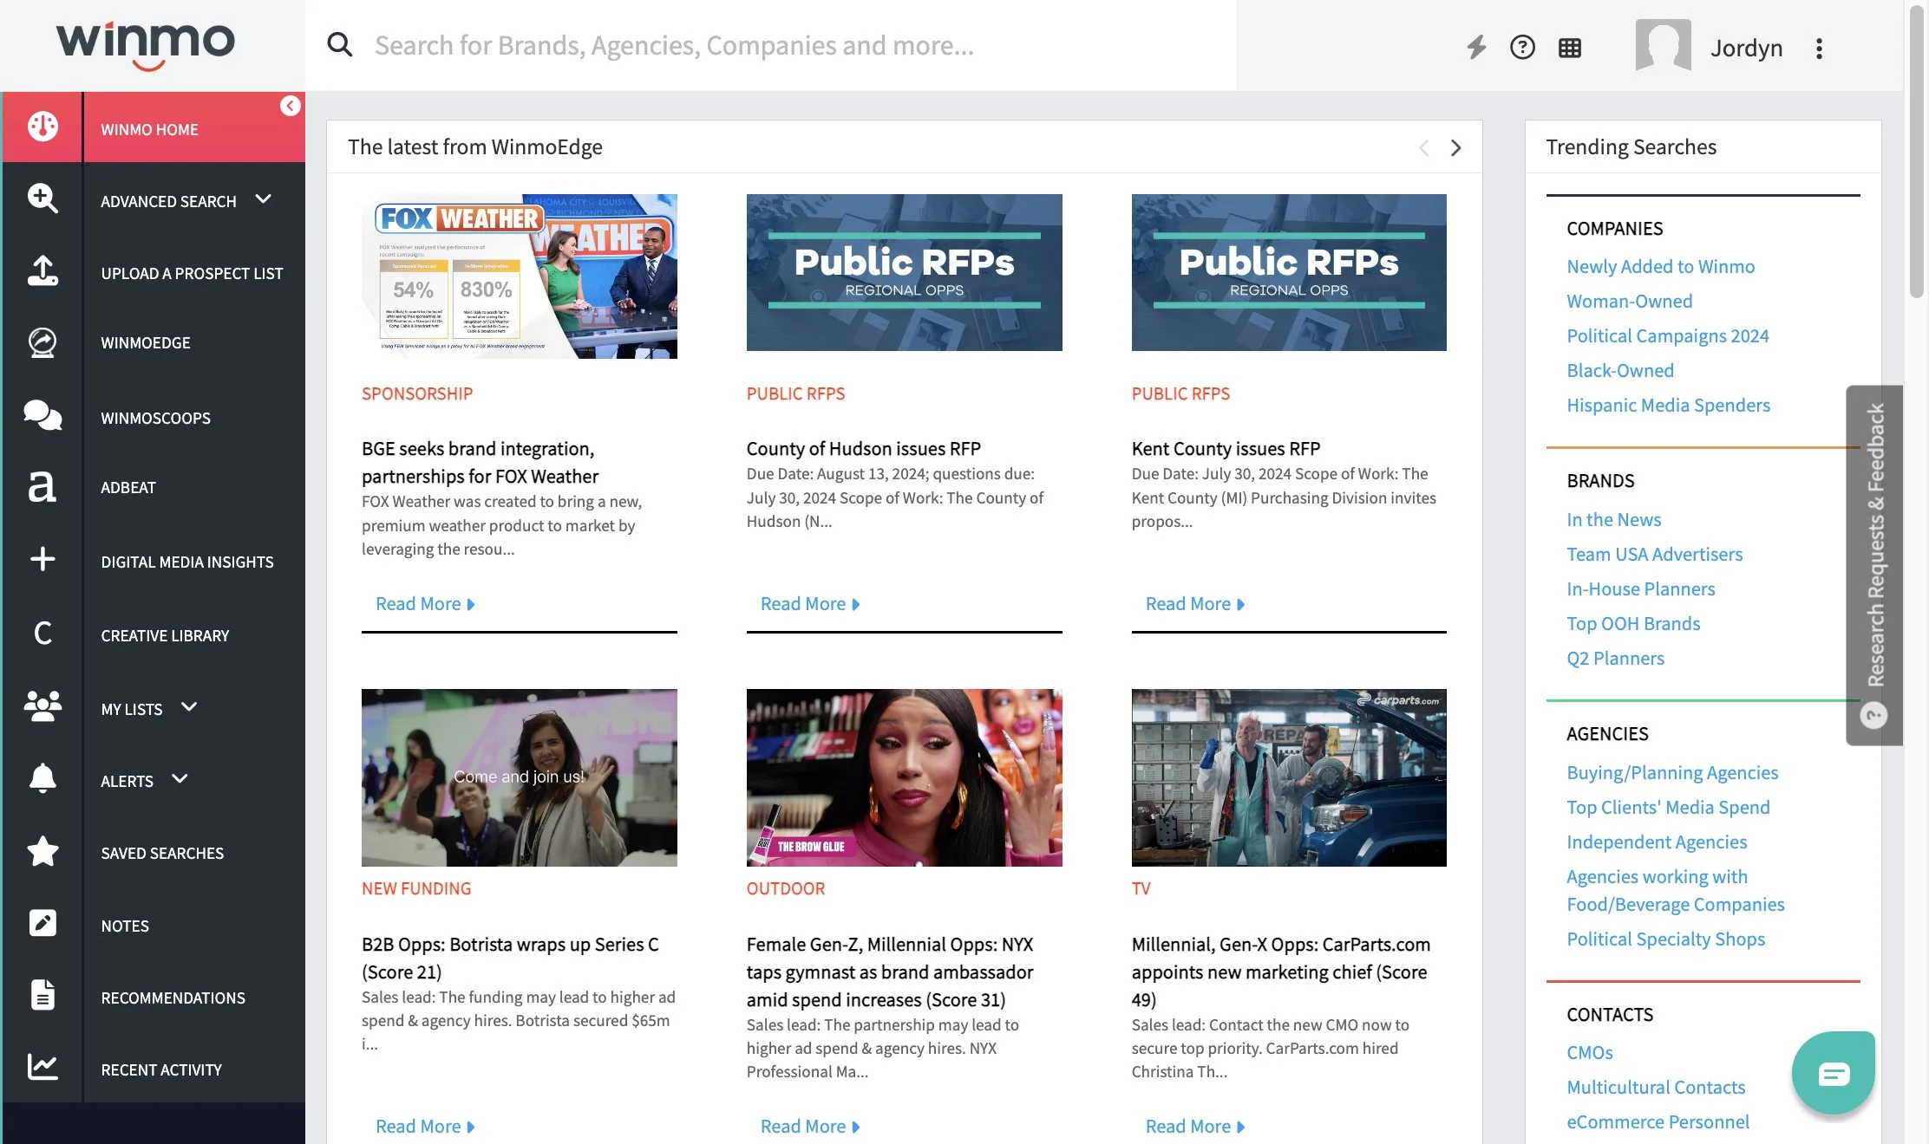
Task: Expand the My Lists chevron
Action: point(189,707)
